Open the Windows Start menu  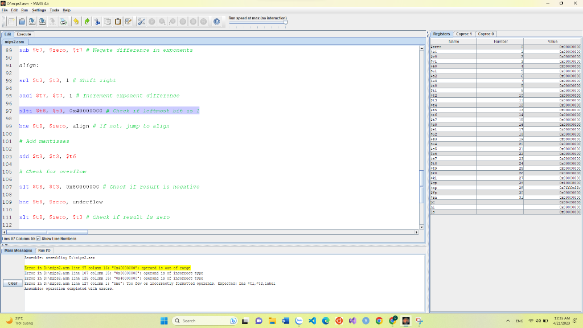tap(164, 321)
